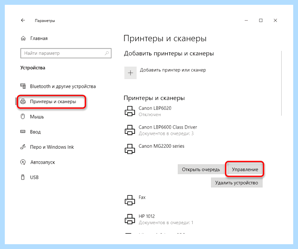Maximize the Параметры window
Viewport: 298px width, 249px height.
click(x=261, y=21)
